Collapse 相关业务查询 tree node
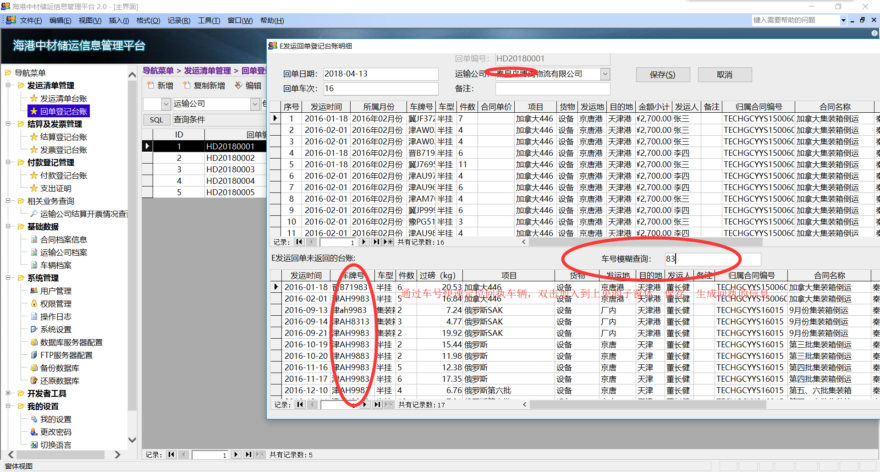The width and height of the screenshot is (880, 472). [8, 201]
